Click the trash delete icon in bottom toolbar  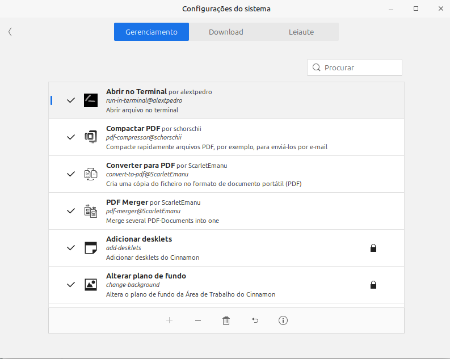226,320
